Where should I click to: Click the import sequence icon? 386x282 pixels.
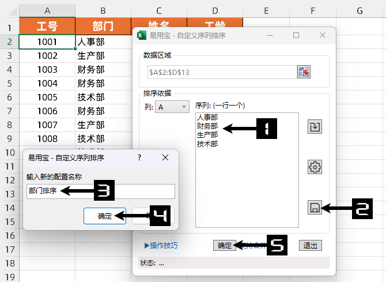(x=315, y=127)
